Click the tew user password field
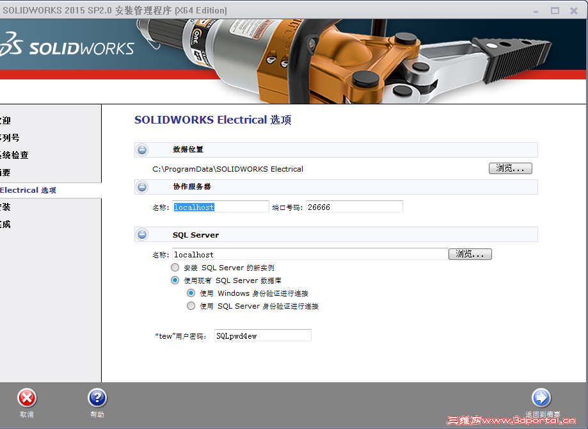 point(262,336)
